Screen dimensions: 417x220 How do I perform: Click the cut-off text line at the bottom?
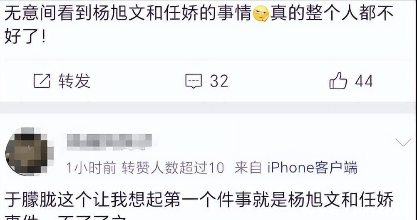pos(65,218)
